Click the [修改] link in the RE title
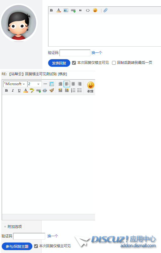Screen dimensions: 161x253 coord(62,74)
